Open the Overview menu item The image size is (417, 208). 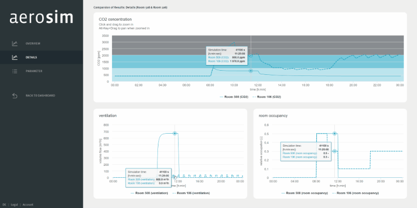33,43
